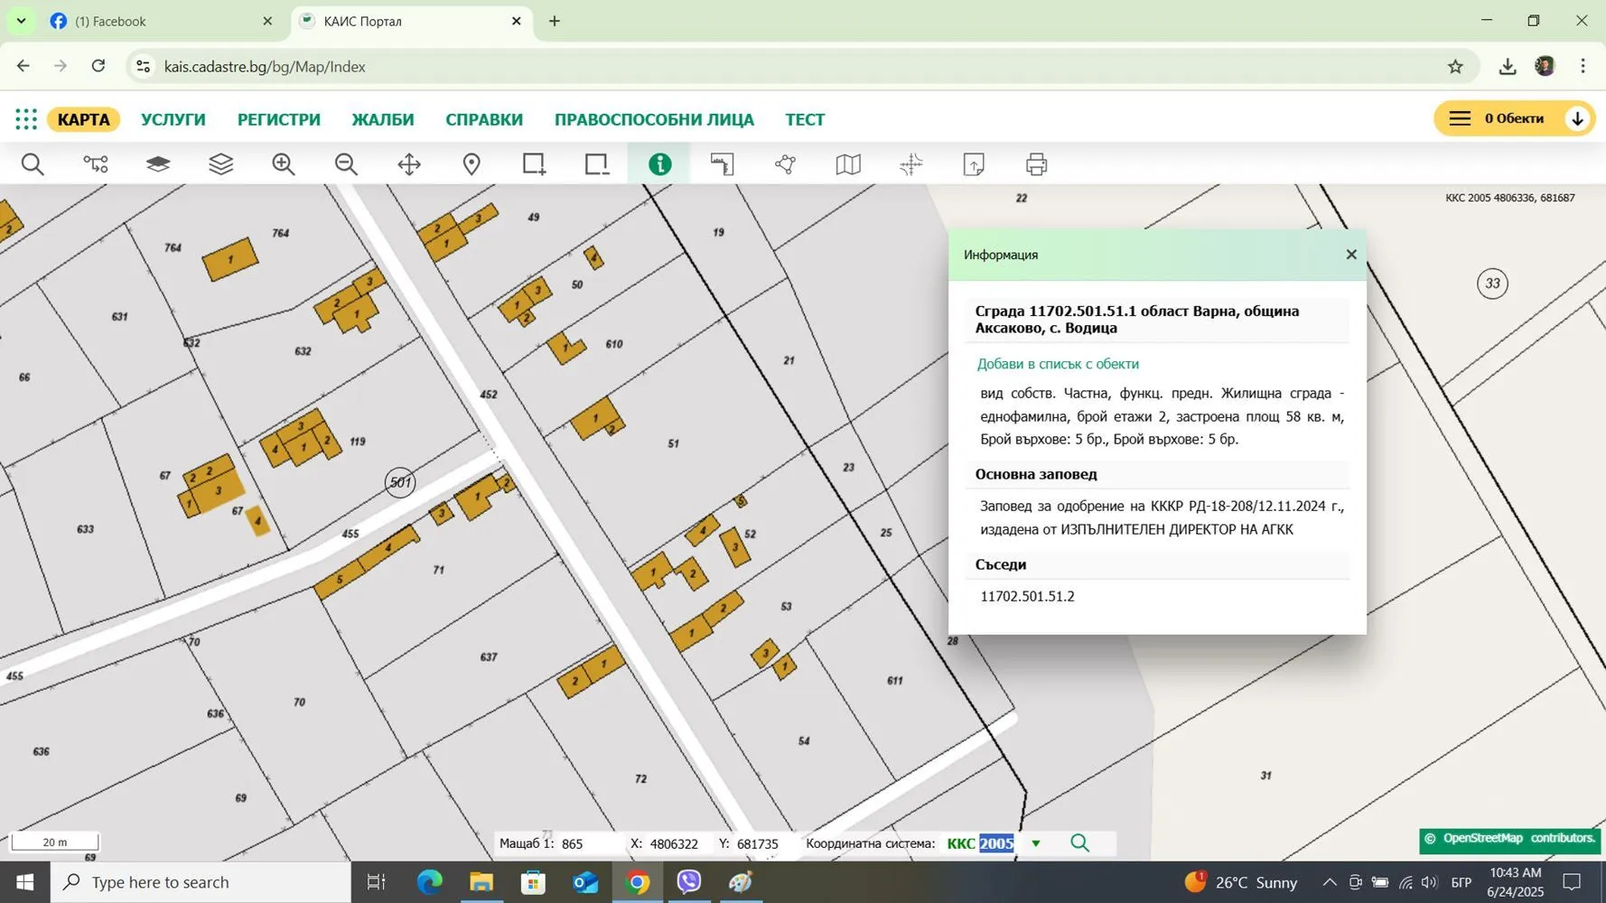
Task: Select the zoom out magnifier tool
Action: (x=346, y=164)
